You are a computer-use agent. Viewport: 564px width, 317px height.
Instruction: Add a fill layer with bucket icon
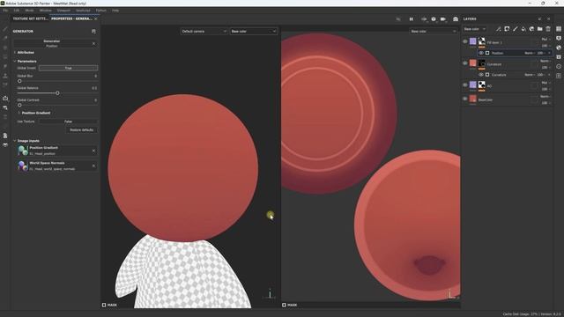523,29
